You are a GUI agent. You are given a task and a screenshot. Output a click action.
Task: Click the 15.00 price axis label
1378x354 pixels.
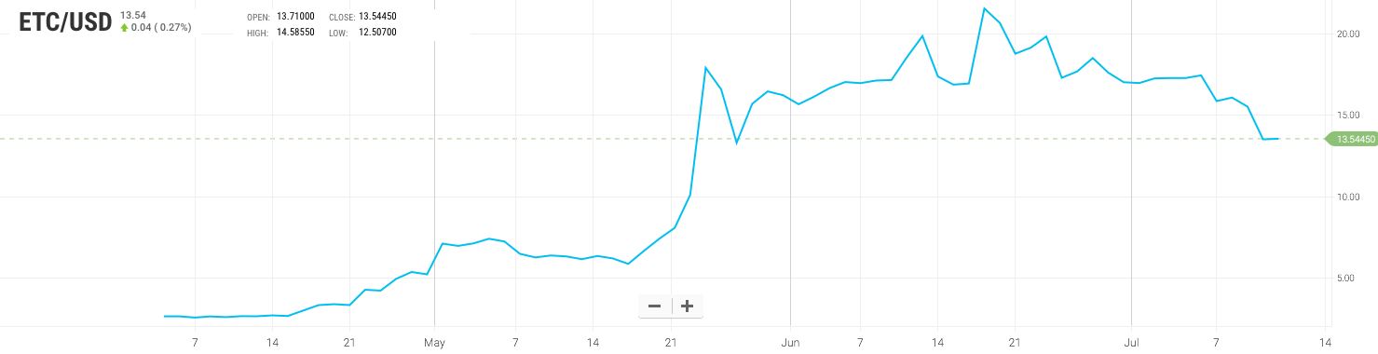[1348, 115]
